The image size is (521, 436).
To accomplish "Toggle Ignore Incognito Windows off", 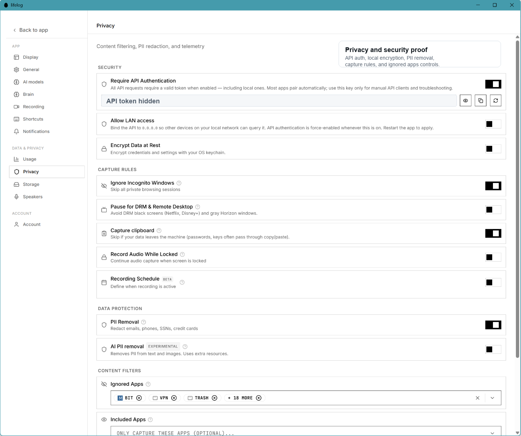I will pos(493,186).
